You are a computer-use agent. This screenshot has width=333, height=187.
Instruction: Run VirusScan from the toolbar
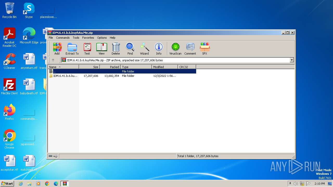point(175,49)
